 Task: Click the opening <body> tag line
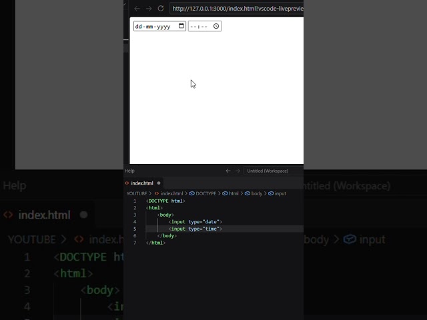click(165, 215)
